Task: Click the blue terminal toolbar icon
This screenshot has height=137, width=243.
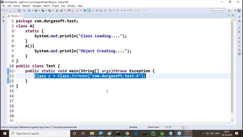Action: [19, 11]
